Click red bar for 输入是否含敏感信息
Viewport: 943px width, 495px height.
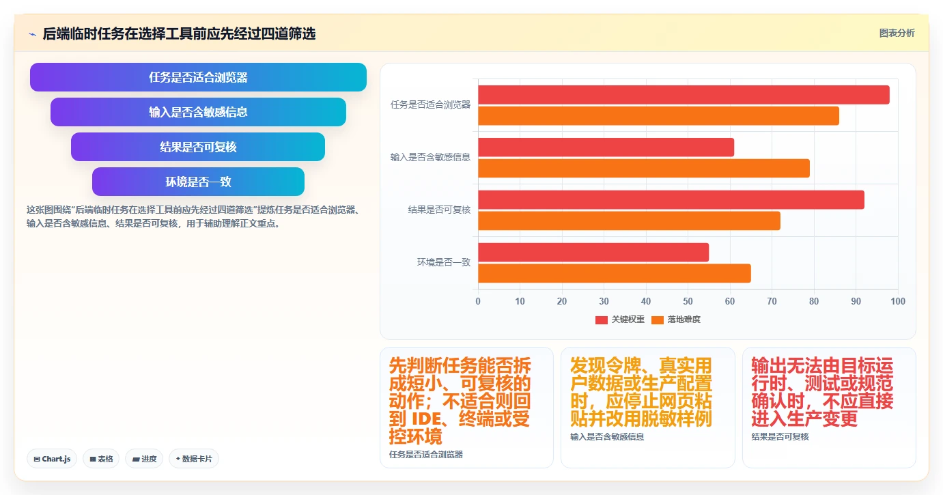click(x=606, y=147)
